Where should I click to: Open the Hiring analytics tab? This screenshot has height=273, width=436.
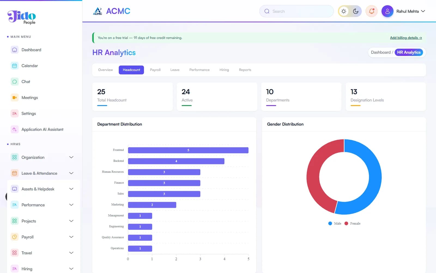tap(224, 70)
